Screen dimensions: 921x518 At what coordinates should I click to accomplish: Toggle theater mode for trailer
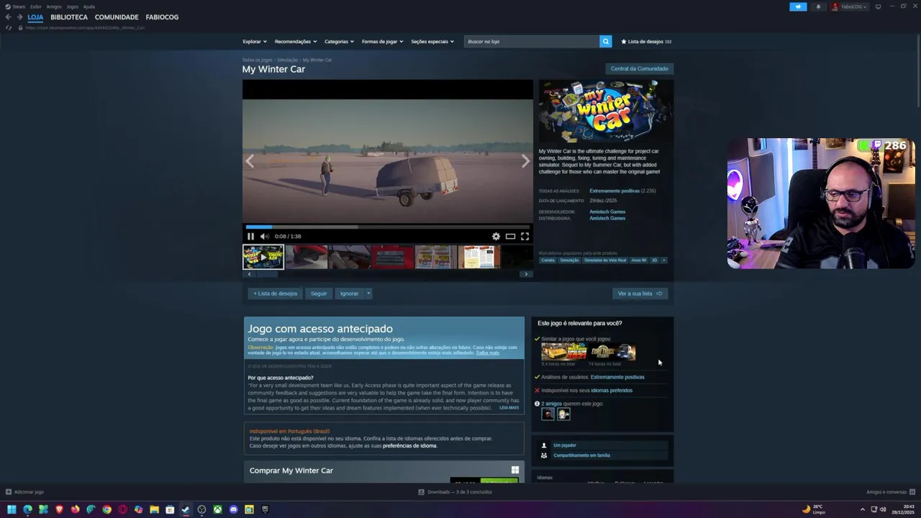coord(510,236)
